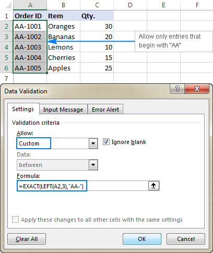Click cell B3 containing Bananas
This screenshot has height=253, width=213.
63,37
